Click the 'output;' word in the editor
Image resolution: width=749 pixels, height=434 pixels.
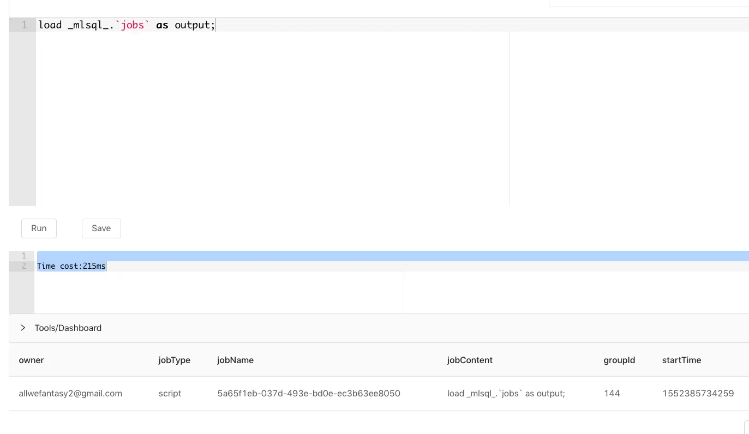pos(195,25)
